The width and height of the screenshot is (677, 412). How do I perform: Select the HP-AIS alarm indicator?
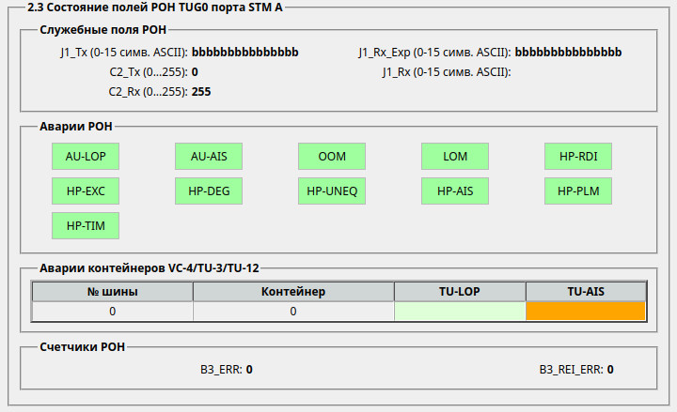(455, 191)
